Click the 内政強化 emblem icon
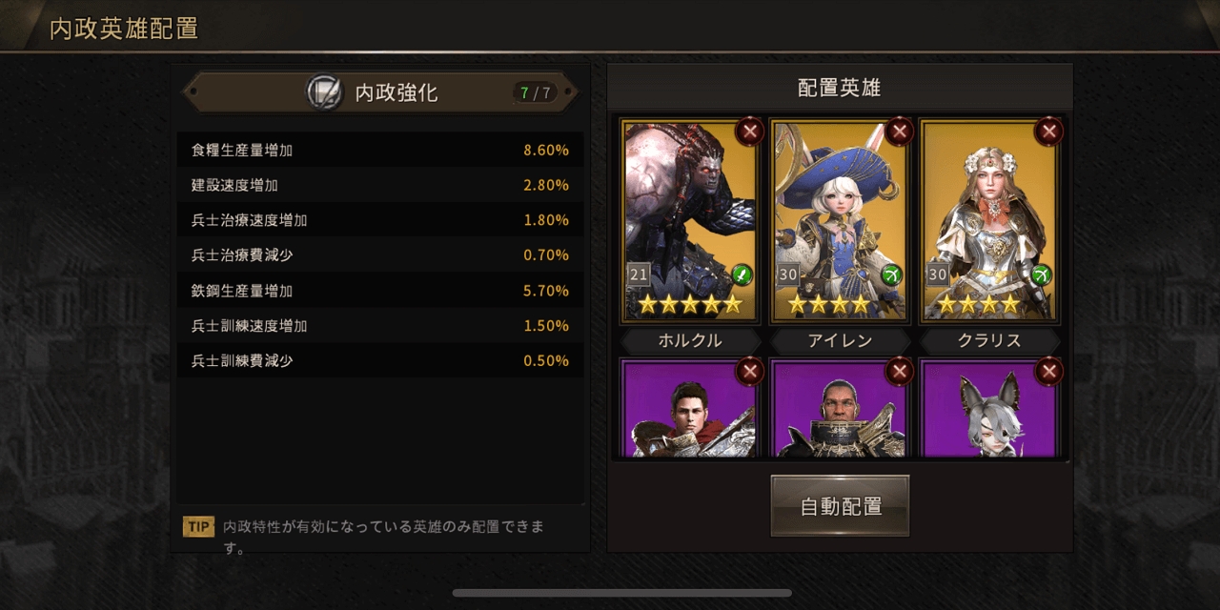 (x=324, y=92)
